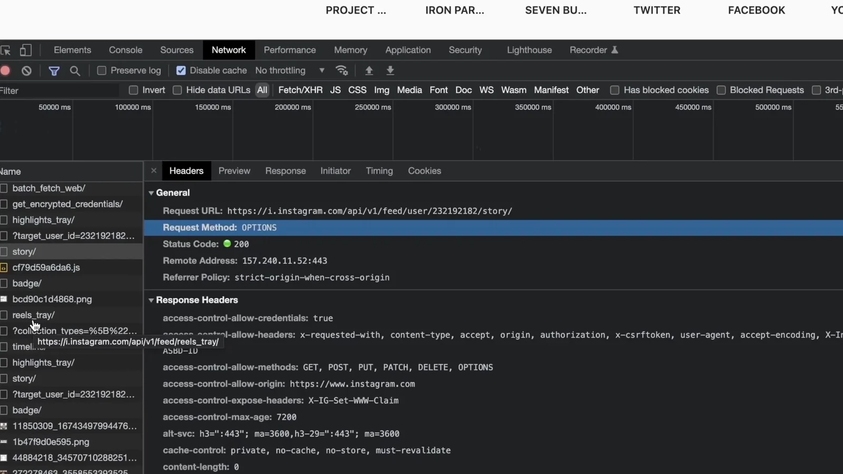Check Has blocked cookies checkbox

[614, 90]
